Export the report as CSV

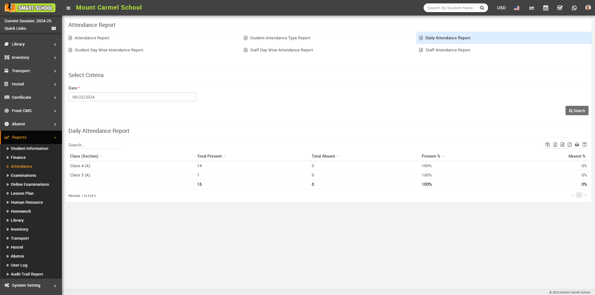[x=562, y=145]
